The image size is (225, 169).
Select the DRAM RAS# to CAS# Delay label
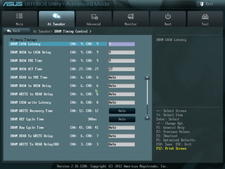(x=31, y=52)
